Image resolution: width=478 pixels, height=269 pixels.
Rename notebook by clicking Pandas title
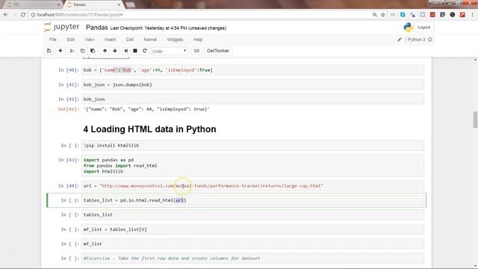[x=97, y=28]
